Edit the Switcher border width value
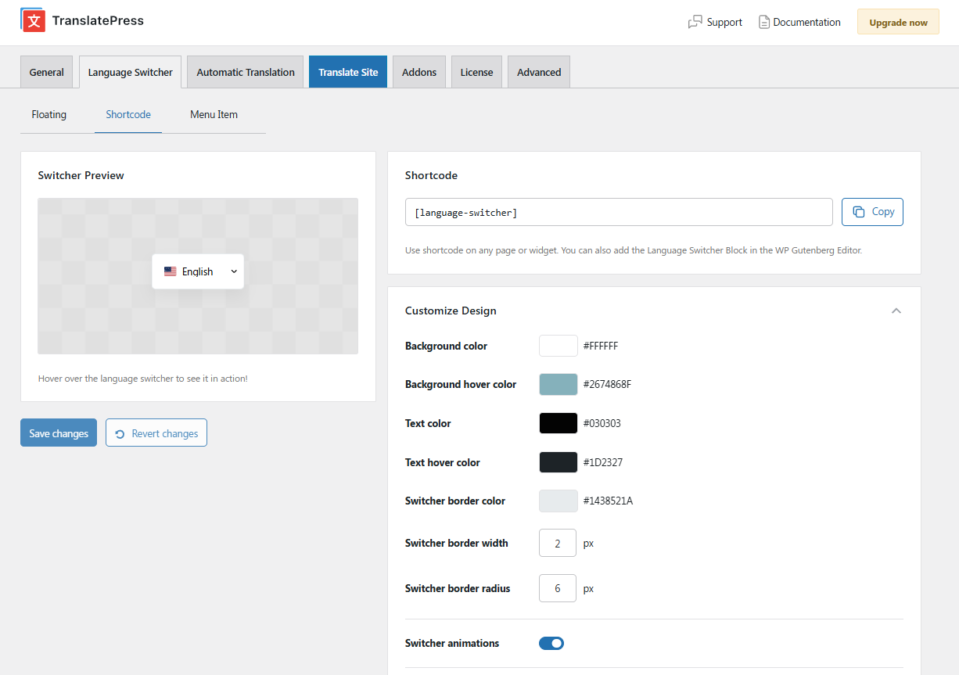The height and width of the screenshot is (675, 959). tap(557, 543)
